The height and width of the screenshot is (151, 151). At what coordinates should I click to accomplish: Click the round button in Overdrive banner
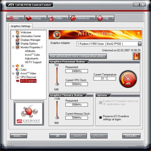coord(57,35)
